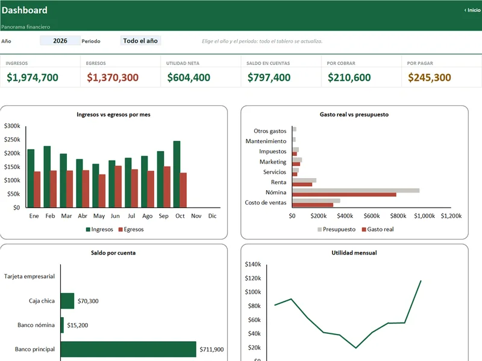Image resolution: width=482 pixels, height=361 pixels.
Task: Open the Periodo selector 'Todo el año'
Action: tap(140, 40)
